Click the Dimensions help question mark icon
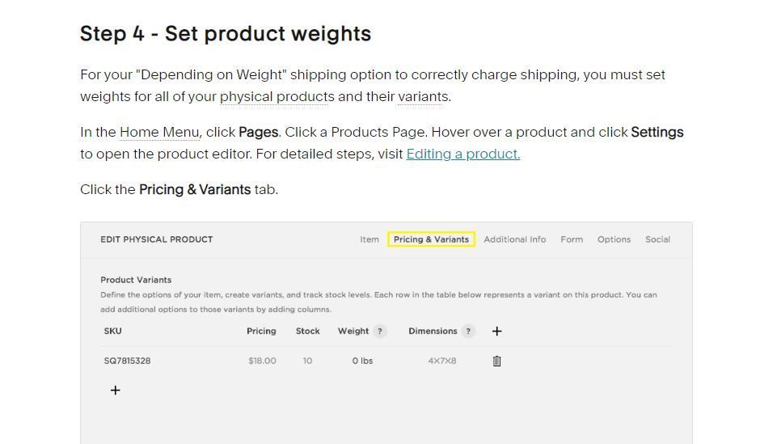 coord(468,331)
